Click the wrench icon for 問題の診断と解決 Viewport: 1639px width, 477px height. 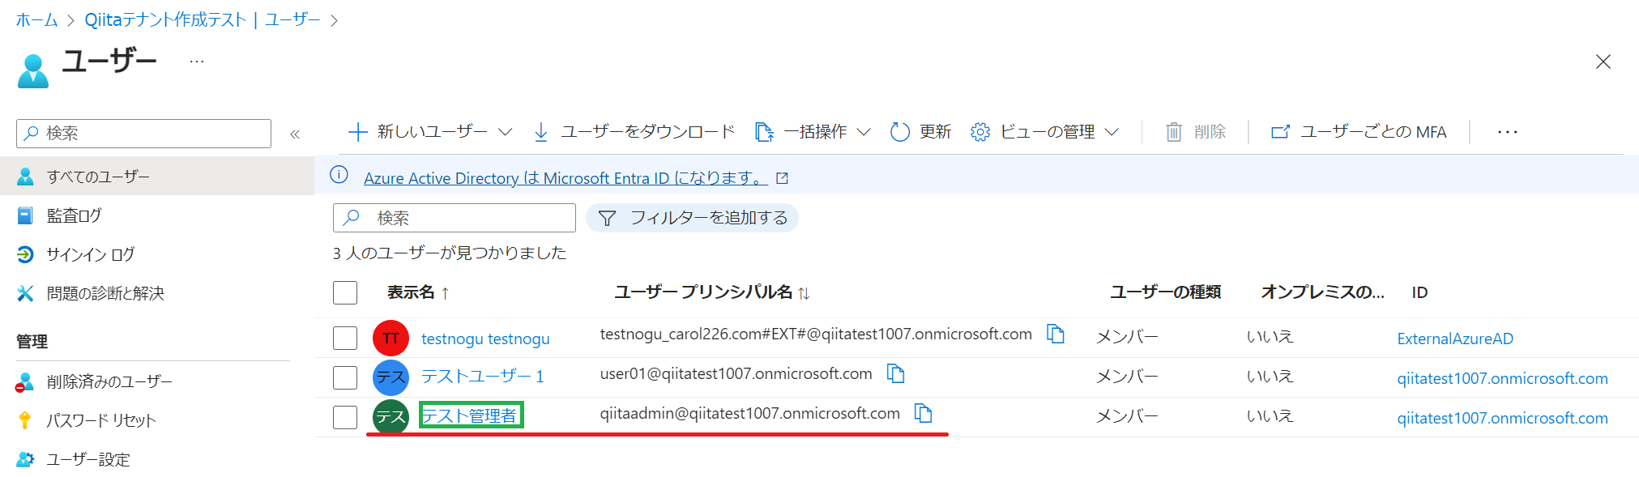tap(25, 293)
